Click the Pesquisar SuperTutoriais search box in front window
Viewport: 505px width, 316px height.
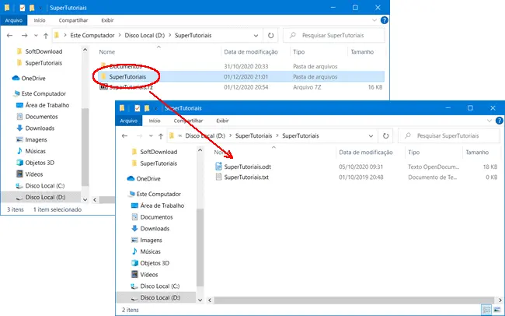451,135
